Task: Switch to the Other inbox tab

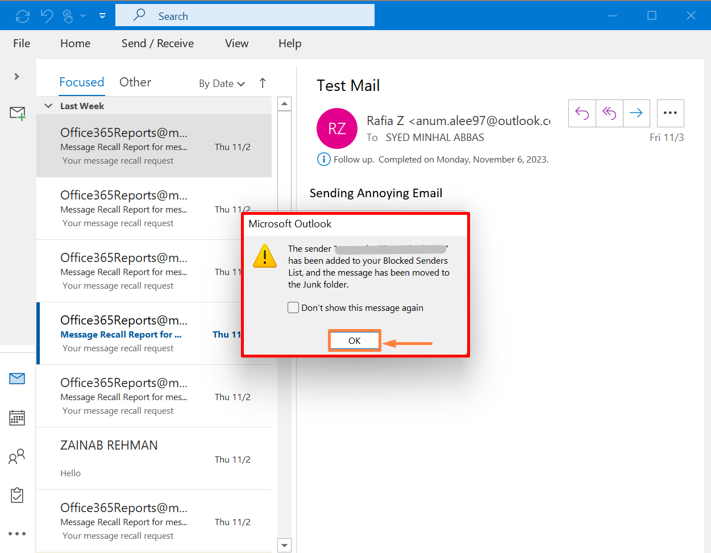Action: click(x=135, y=82)
